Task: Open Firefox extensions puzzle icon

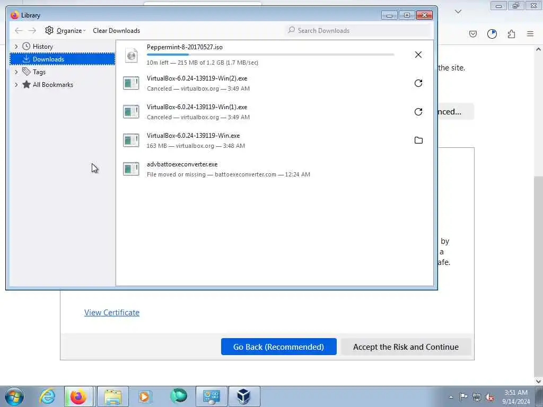Action: (511, 34)
